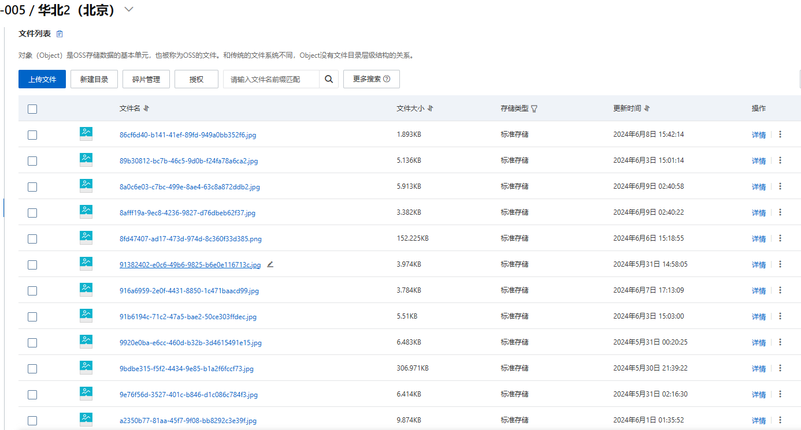Image resolution: width=801 pixels, height=430 pixels.
Task: Click image icon of 916a6959 file
Action: pyautogui.click(x=86, y=290)
